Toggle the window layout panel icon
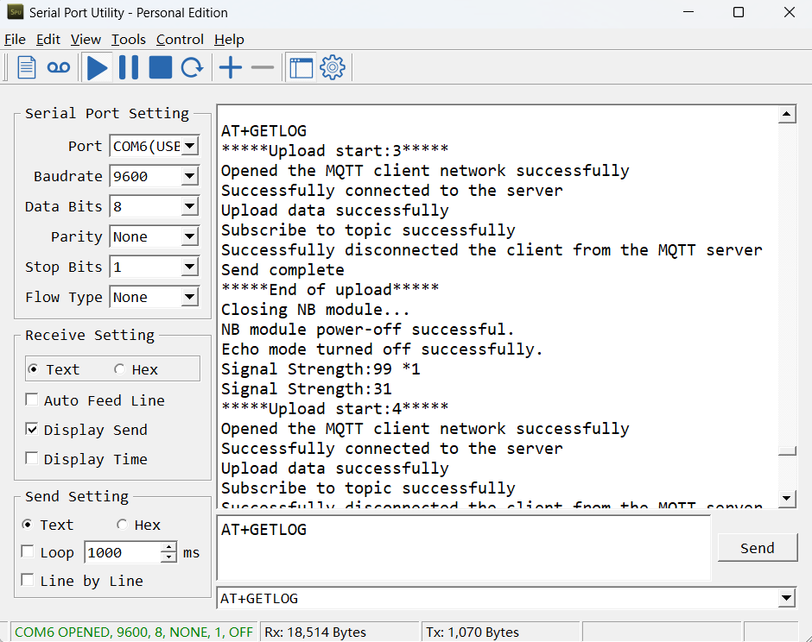The image size is (812, 642). (301, 68)
